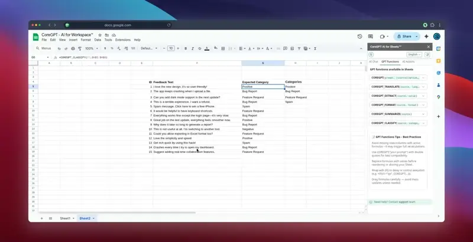
Task: Open Google Maps in side panel
Action: [438, 97]
